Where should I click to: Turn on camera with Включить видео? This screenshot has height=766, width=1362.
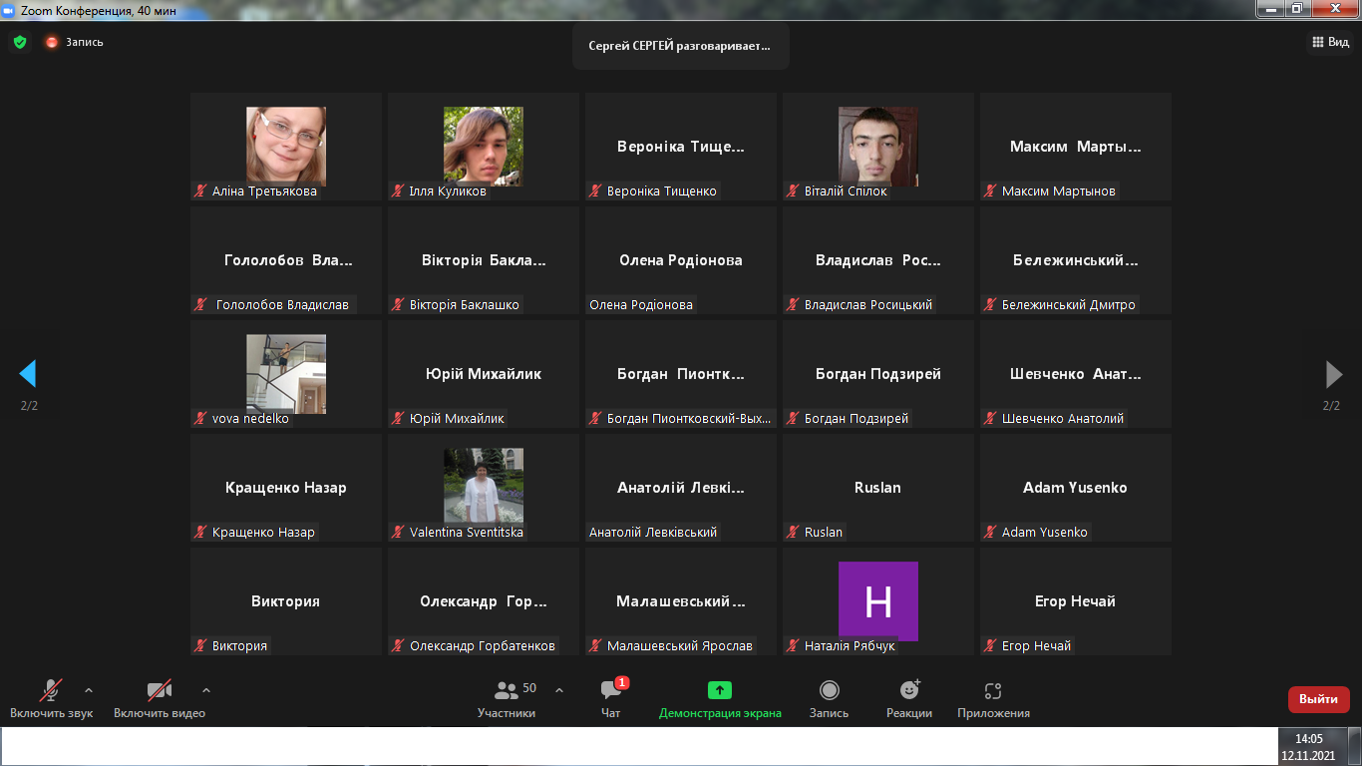pos(160,698)
